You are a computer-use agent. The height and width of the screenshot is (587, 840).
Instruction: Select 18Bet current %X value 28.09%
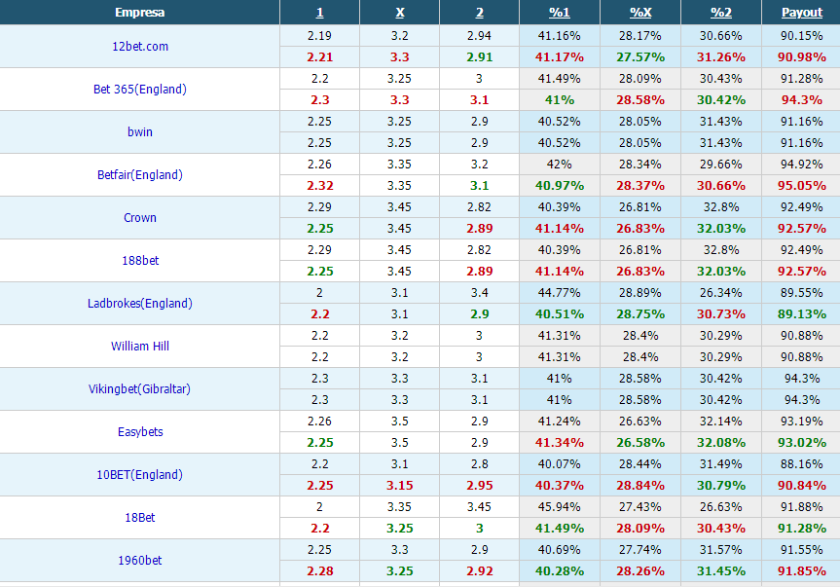640,529
